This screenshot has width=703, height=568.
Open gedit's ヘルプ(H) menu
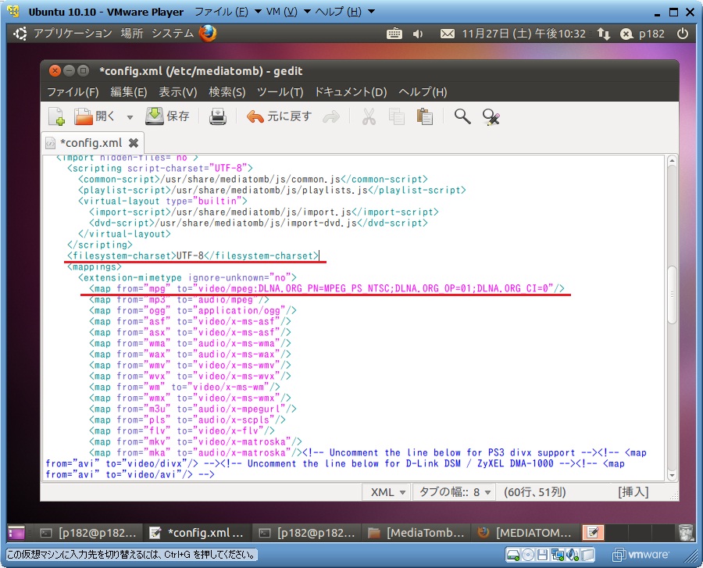pyautogui.click(x=423, y=92)
